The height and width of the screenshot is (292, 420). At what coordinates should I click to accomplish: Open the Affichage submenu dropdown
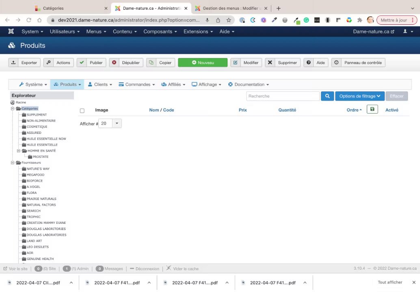point(206,84)
